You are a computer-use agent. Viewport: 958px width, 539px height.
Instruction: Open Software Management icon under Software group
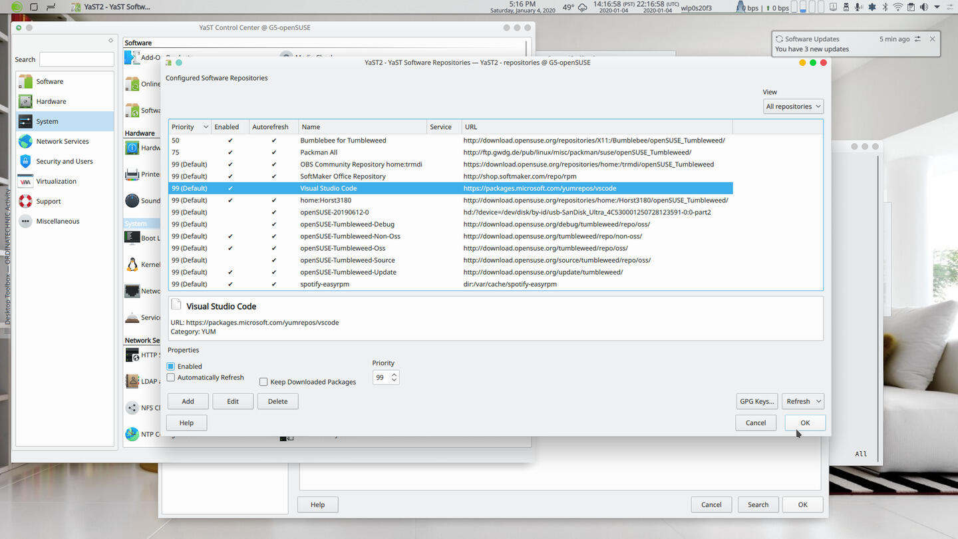pos(132,110)
